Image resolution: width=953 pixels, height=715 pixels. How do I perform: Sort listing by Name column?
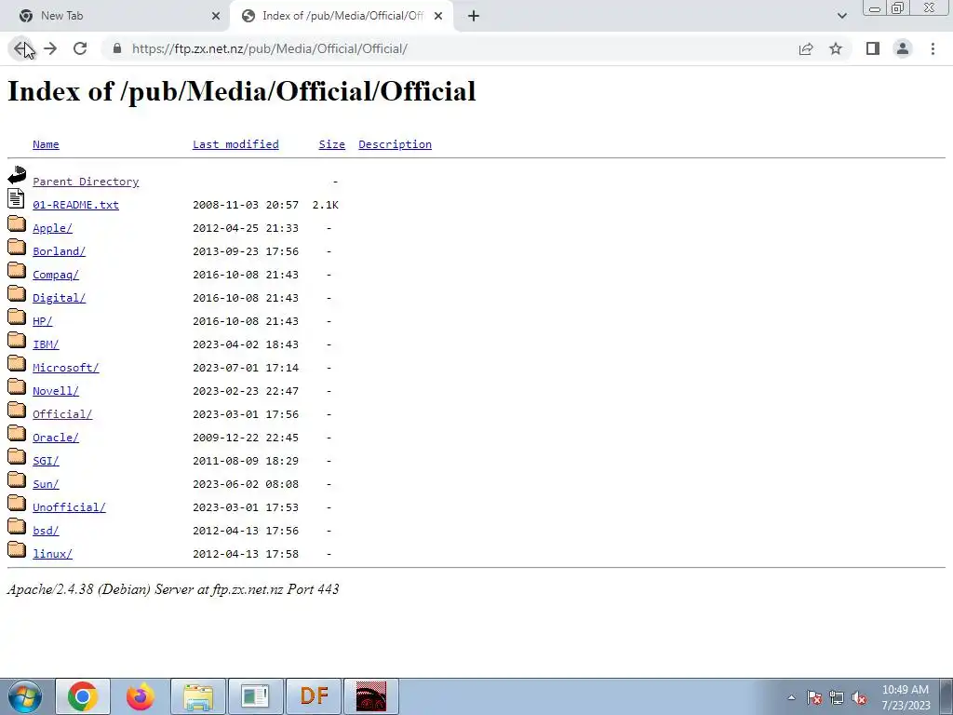(x=46, y=144)
